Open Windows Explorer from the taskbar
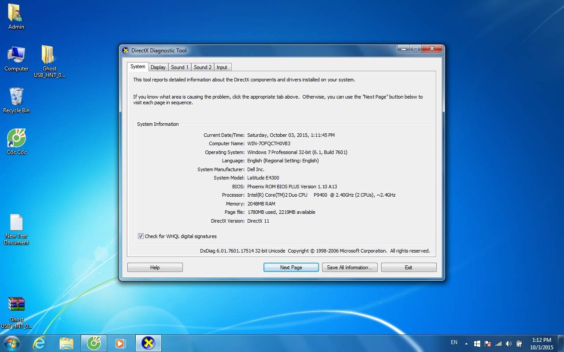 tap(67, 343)
